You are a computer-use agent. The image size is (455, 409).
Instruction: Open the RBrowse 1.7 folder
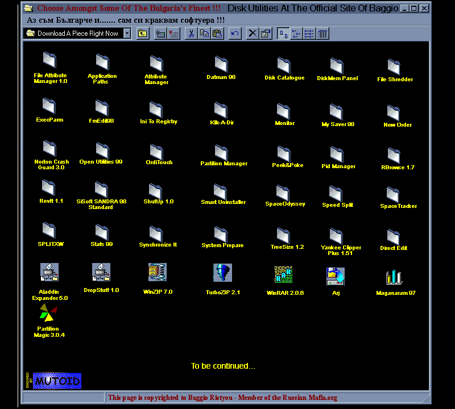[394, 156]
